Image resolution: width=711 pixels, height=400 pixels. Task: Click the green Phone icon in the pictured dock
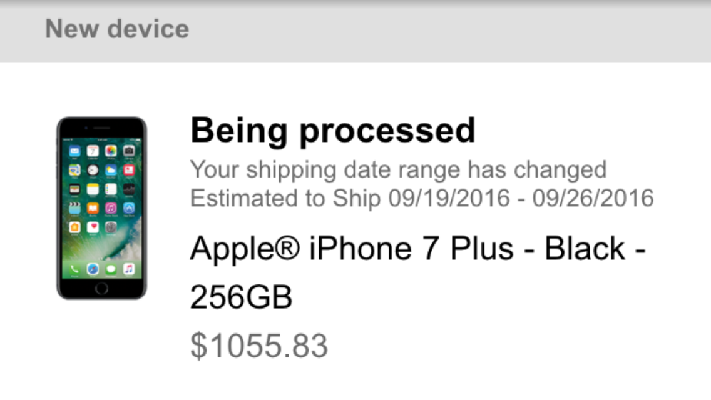(x=74, y=269)
